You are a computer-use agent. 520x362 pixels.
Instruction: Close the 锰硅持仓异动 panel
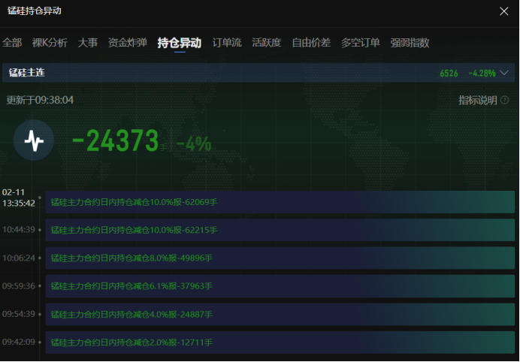[x=503, y=11]
